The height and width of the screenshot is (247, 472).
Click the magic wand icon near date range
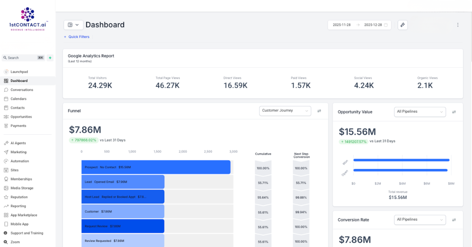click(x=403, y=25)
